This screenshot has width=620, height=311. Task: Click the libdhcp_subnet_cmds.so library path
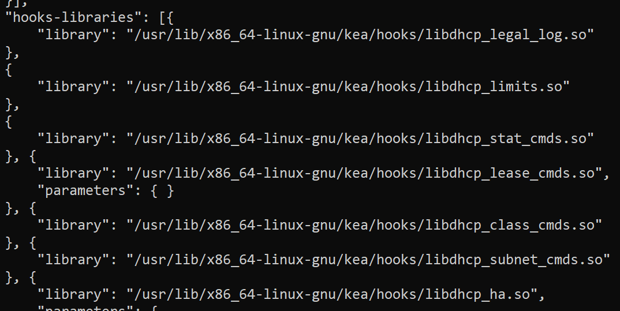click(368, 260)
